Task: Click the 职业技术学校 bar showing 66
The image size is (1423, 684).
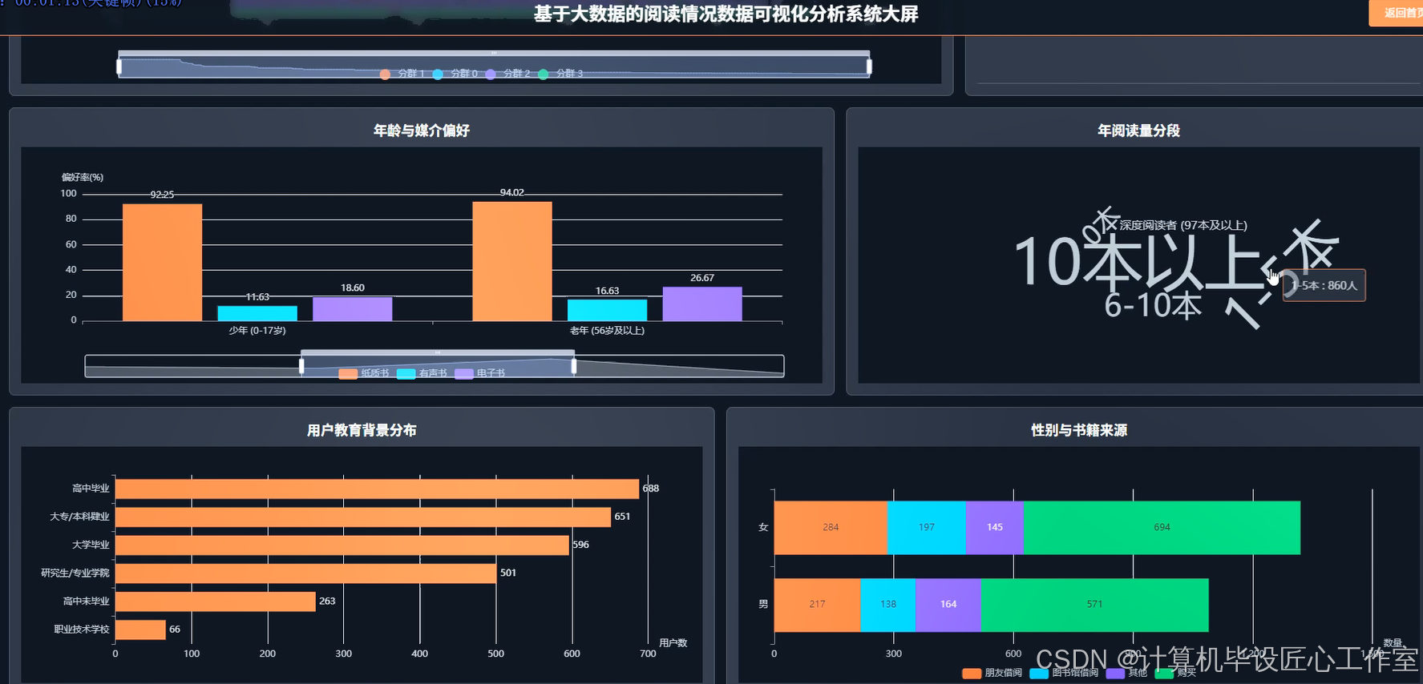Action: (140, 630)
